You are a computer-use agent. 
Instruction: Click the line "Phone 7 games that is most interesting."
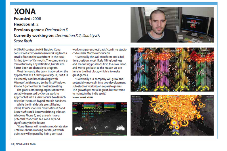38,86
